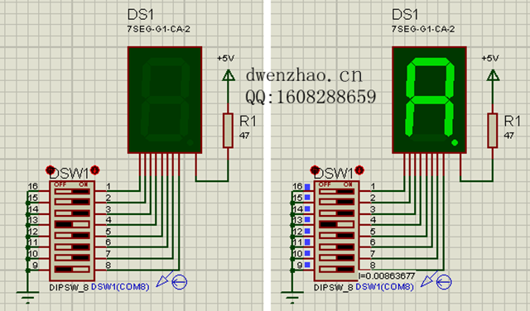Toggle switch 1 on left DSW1
This screenshot has height=311, width=530.
click(72, 191)
